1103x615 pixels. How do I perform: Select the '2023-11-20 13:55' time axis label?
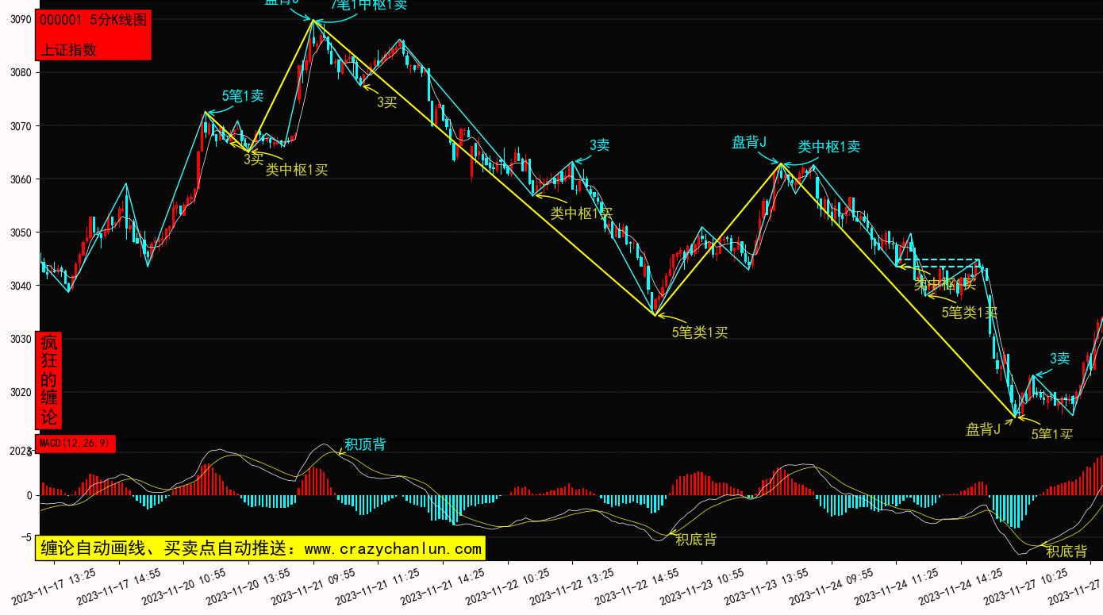coord(248,586)
